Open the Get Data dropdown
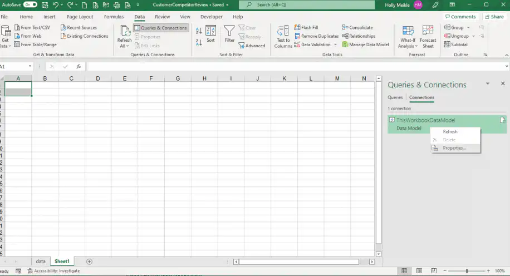The image size is (510, 276). [6, 37]
